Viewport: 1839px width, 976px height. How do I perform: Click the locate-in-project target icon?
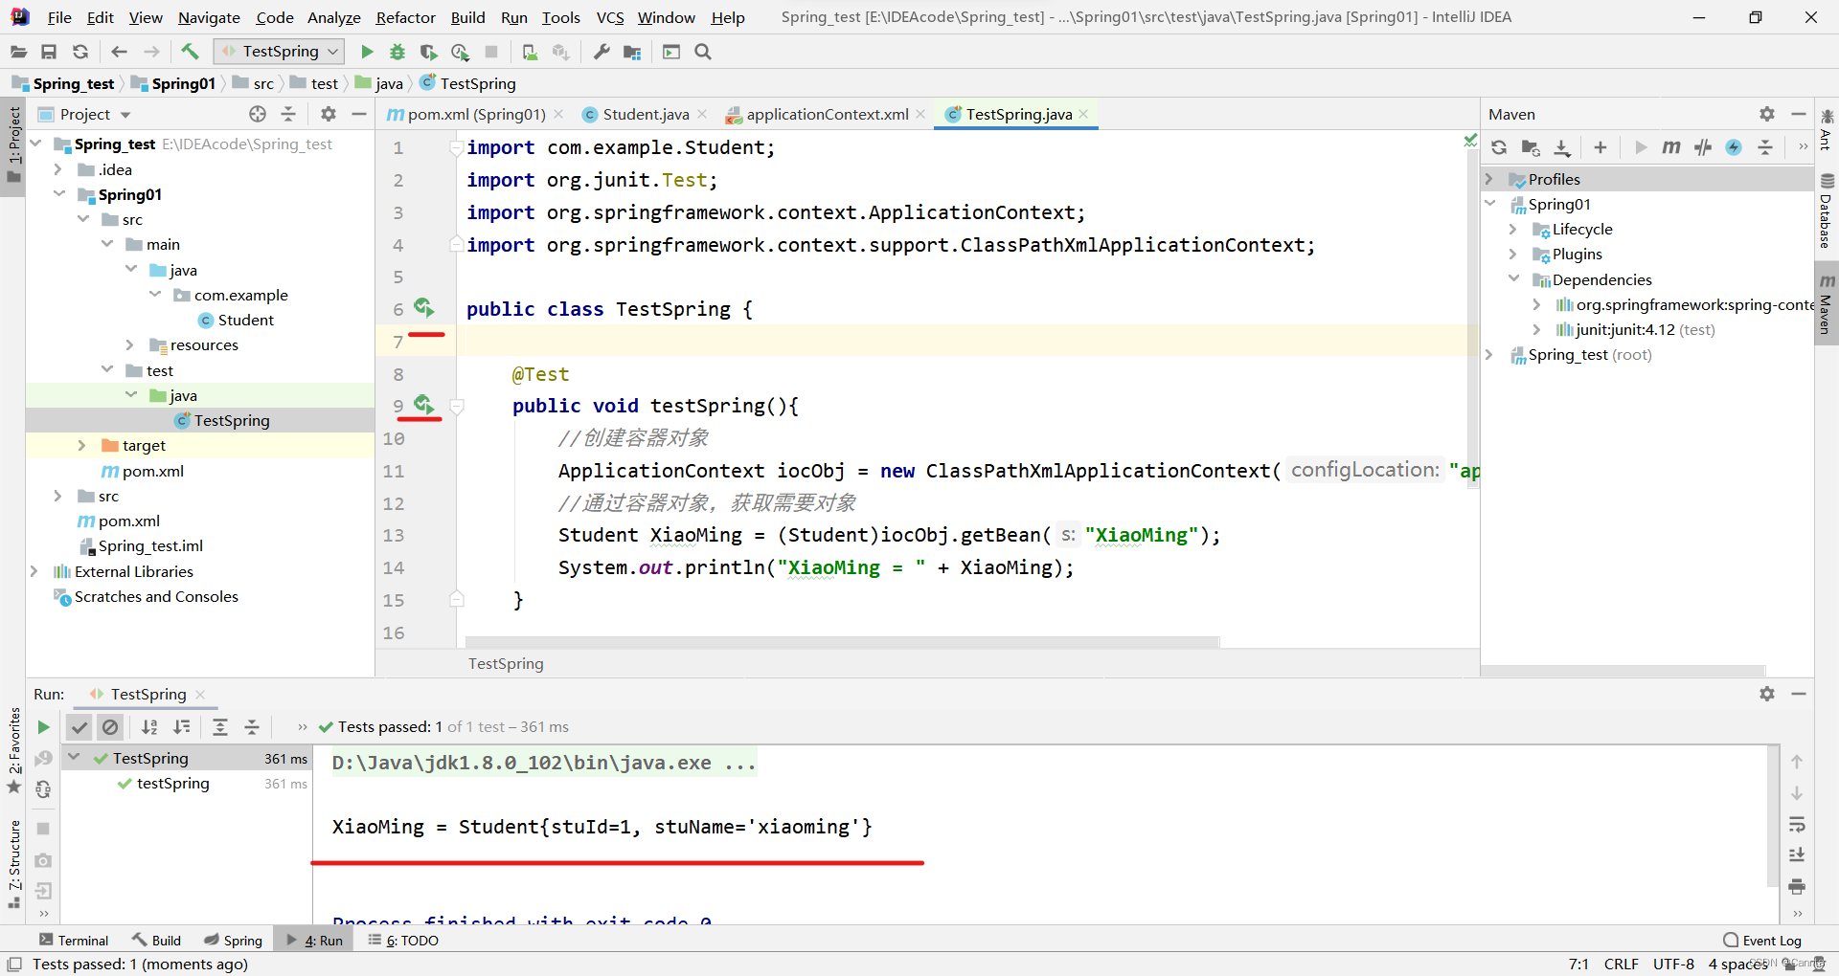(258, 114)
